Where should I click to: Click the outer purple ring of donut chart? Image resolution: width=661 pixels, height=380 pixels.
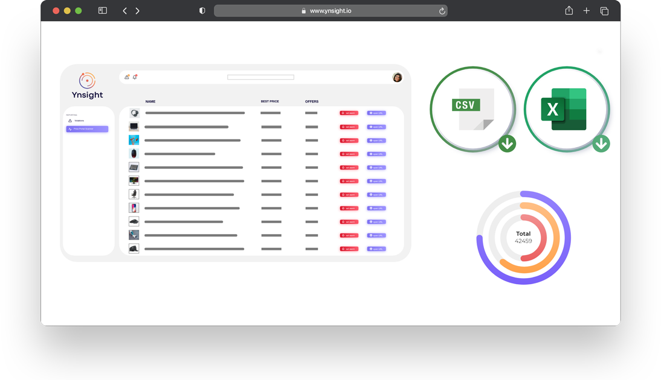click(x=568, y=238)
